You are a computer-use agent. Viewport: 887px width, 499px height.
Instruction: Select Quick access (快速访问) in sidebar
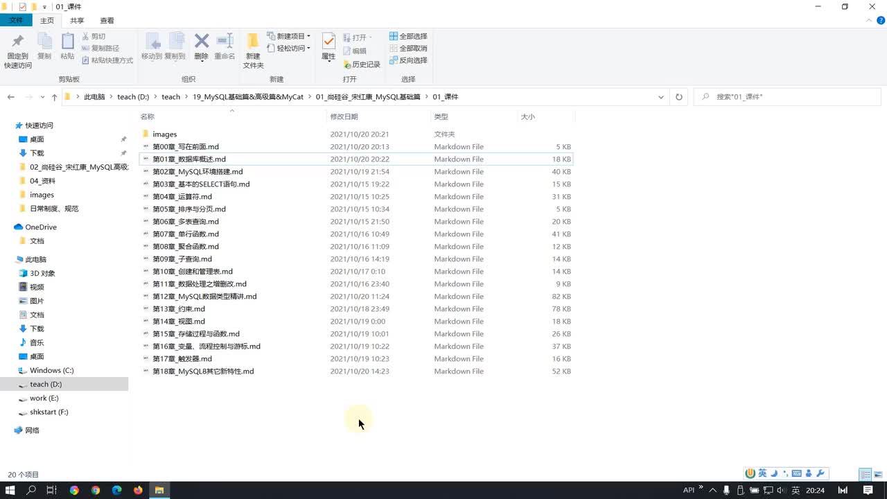(39, 125)
